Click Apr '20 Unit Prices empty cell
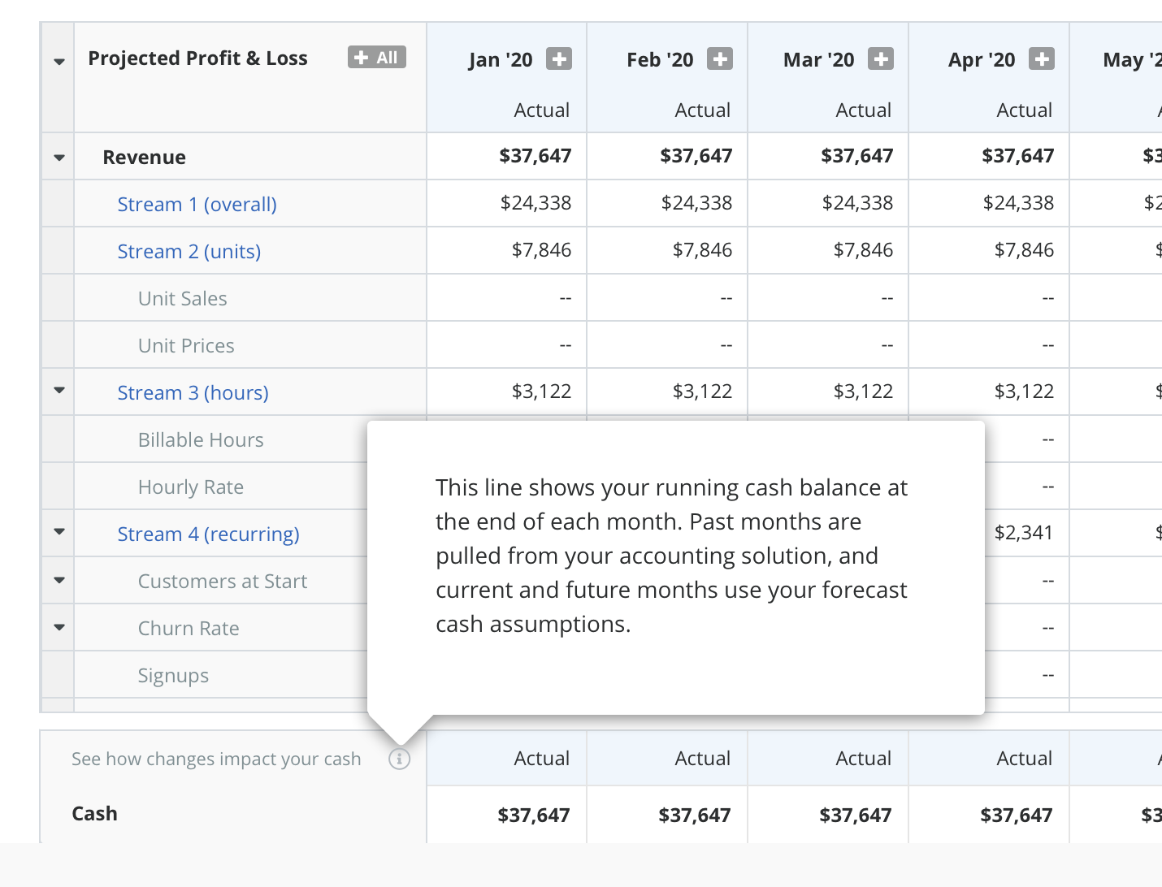The width and height of the screenshot is (1162, 887). coord(990,345)
